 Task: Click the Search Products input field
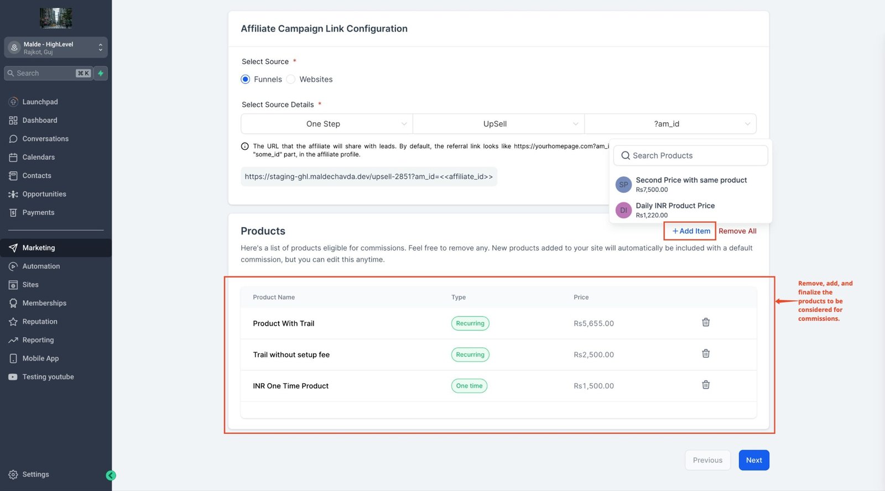[691, 156]
